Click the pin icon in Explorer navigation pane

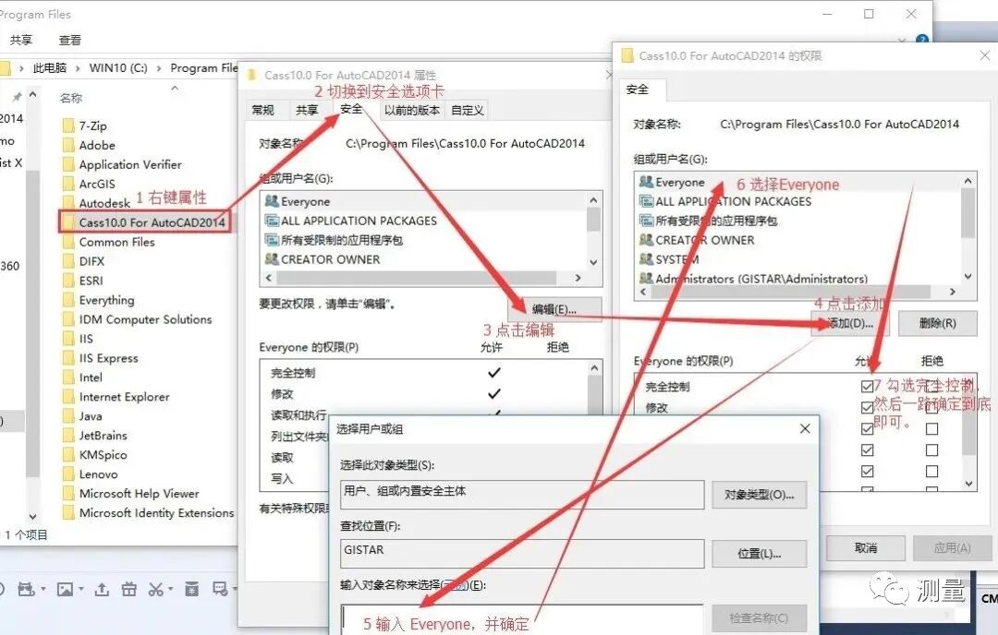point(18,97)
